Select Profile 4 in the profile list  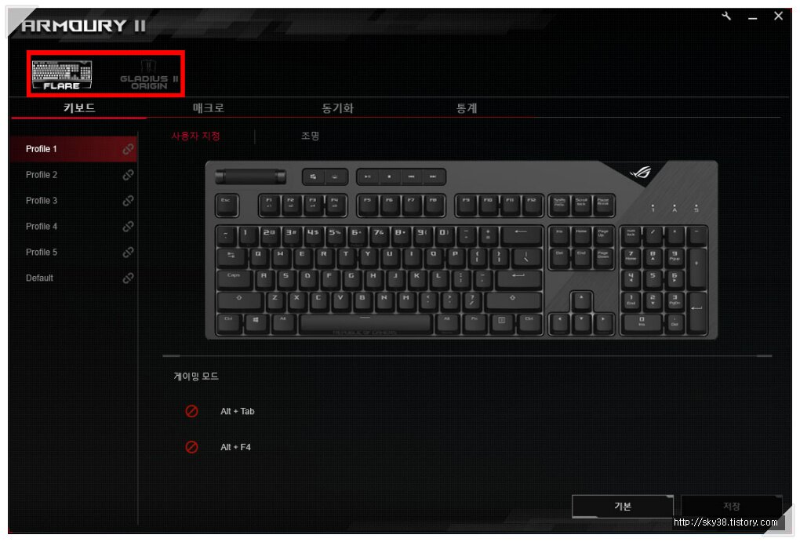click(74, 227)
